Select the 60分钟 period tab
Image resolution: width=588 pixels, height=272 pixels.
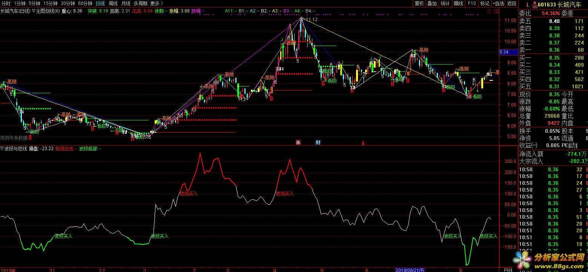point(85,3)
